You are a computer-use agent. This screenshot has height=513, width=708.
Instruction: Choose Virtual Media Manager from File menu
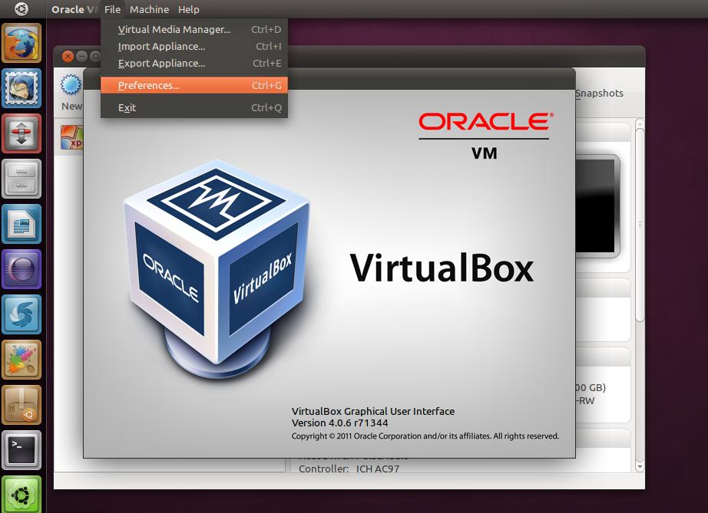[194, 29]
